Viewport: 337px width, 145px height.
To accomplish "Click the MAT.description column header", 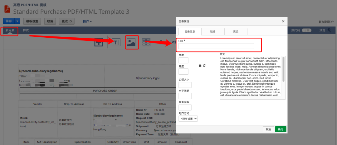I will point(47,142).
